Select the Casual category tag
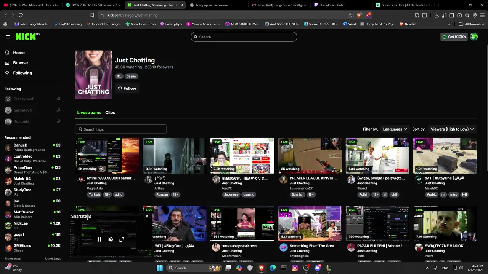The width and height of the screenshot is (488, 274). coord(132,76)
